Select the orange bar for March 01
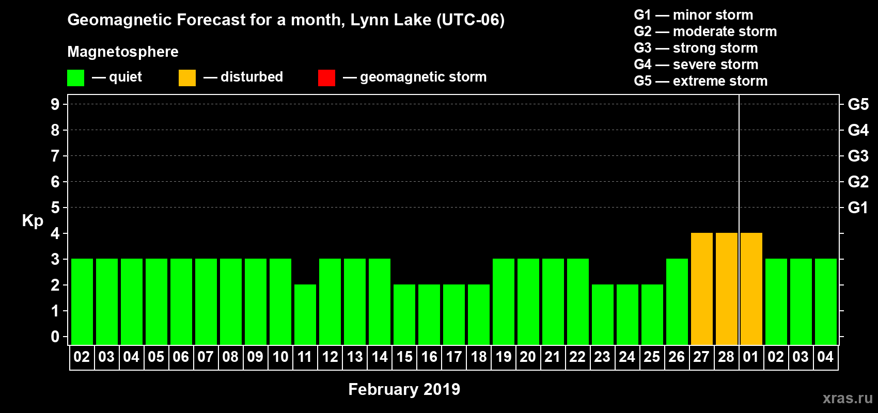 tap(751, 289)
